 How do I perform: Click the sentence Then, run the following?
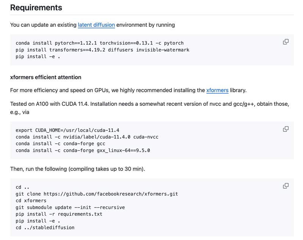(78, 169)
